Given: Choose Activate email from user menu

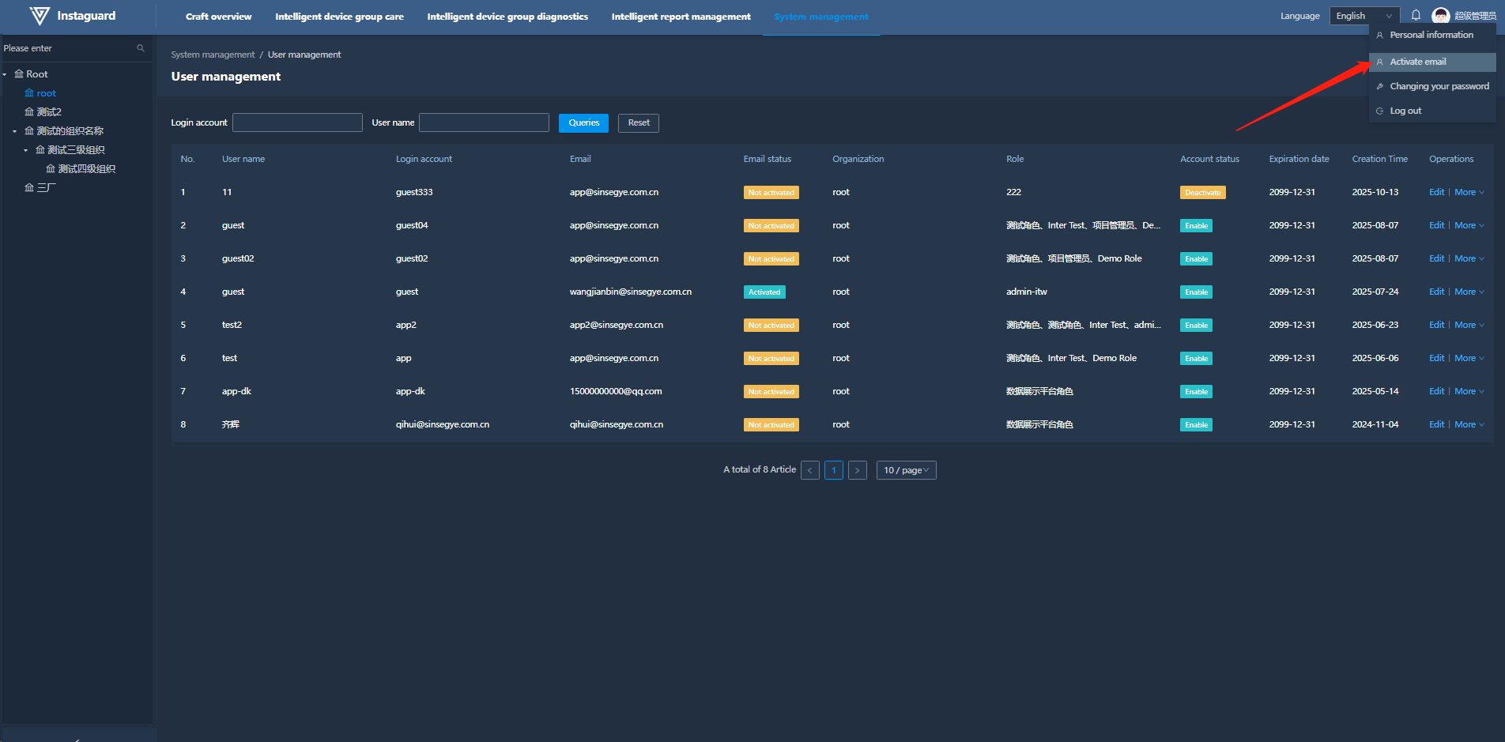Looking at the screenshot, I should pyautogui.click(x=1417, y=62).
